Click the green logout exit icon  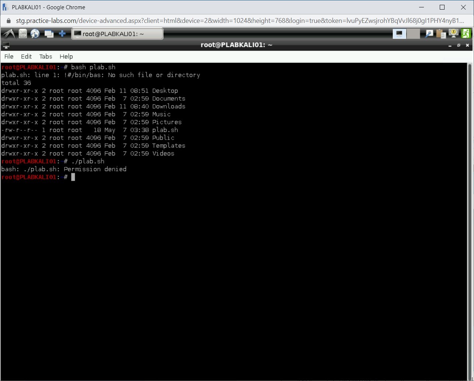466,34
